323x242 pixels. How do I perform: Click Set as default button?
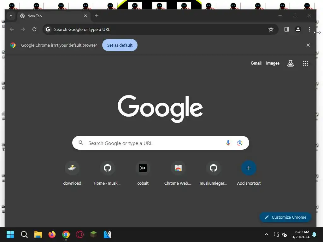[x=120, y=45]
